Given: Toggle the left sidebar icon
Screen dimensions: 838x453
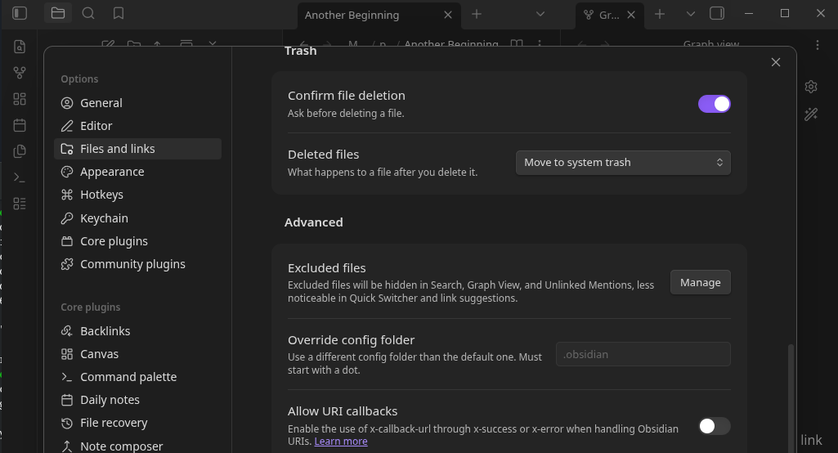Looking at the screenshot, I should (20, 13).
